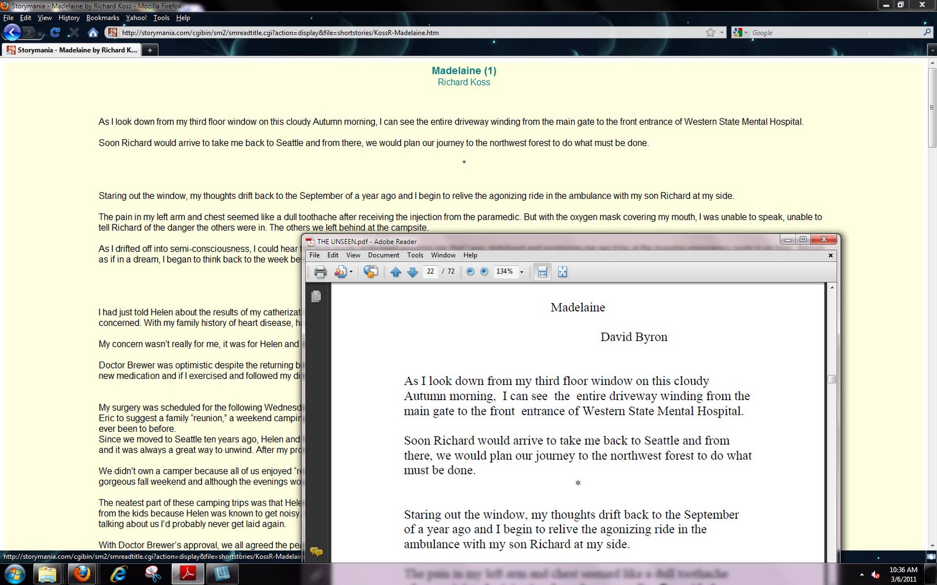Open the list-all-tabs dropdown in Firefox
The height and width of the screenshot is (585, 937).
932,50
